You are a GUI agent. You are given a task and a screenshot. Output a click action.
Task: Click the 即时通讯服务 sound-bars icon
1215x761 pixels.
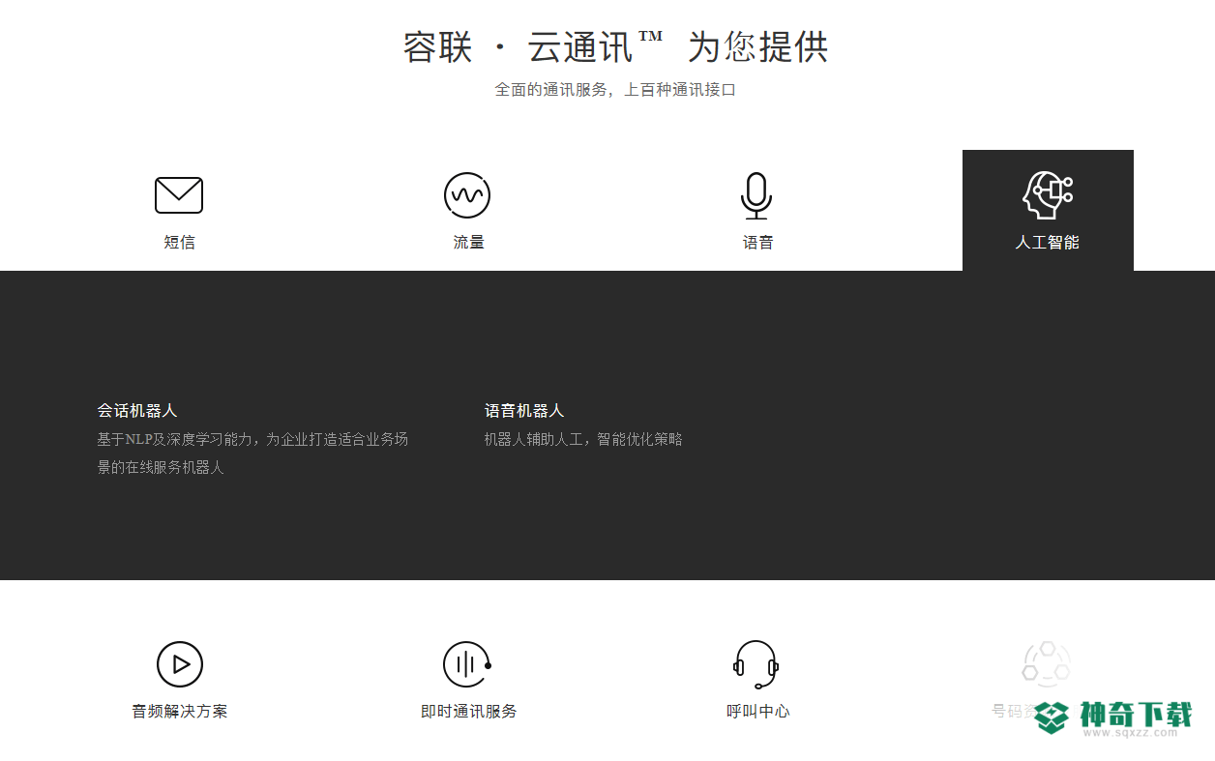pyautogui.click(x=468, y=664)
